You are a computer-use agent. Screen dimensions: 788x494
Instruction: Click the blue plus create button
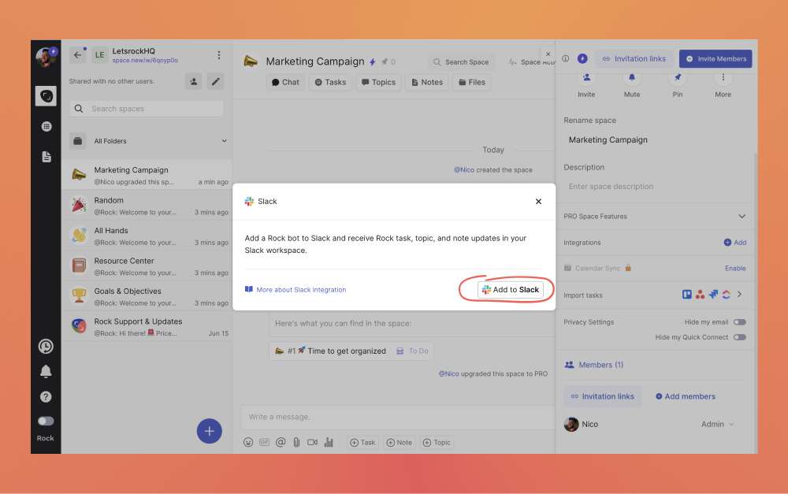pos(209,431)
